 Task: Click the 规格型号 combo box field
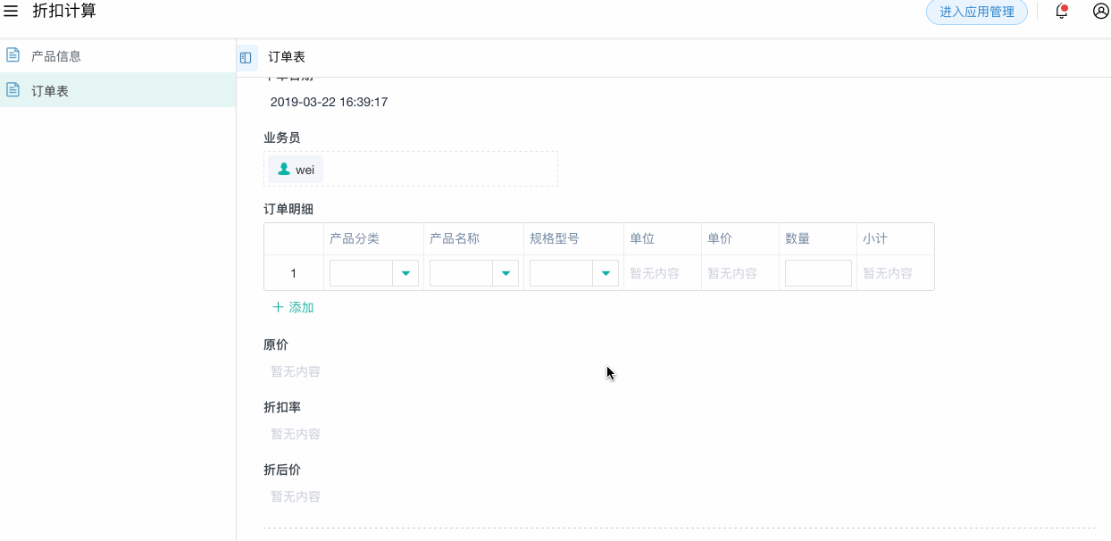[x=562, y=273]
